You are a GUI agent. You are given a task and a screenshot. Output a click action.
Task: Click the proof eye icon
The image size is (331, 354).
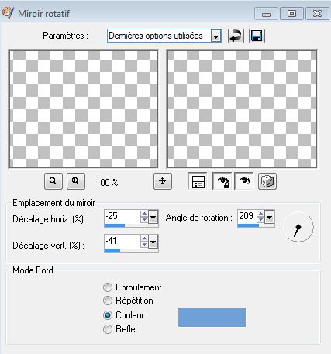point(244,181)
